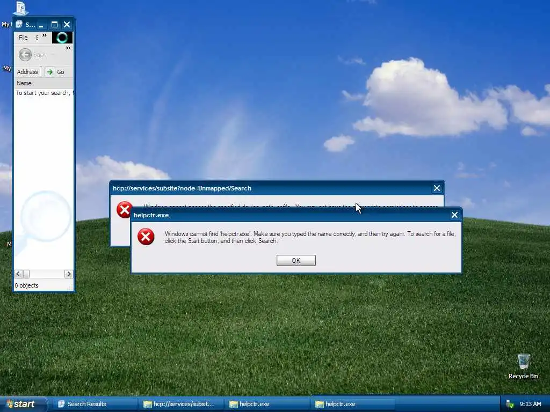550x412 pixels.
Task: Click the throbber logo in Search Results
Action: tap(62, 38)
